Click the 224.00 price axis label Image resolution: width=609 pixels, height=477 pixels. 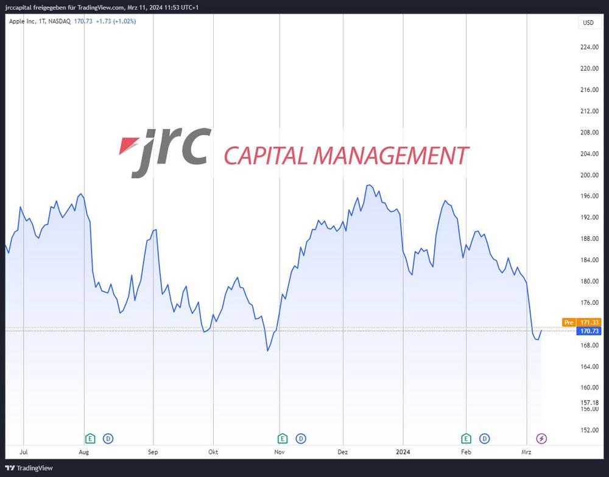(589, 47)
